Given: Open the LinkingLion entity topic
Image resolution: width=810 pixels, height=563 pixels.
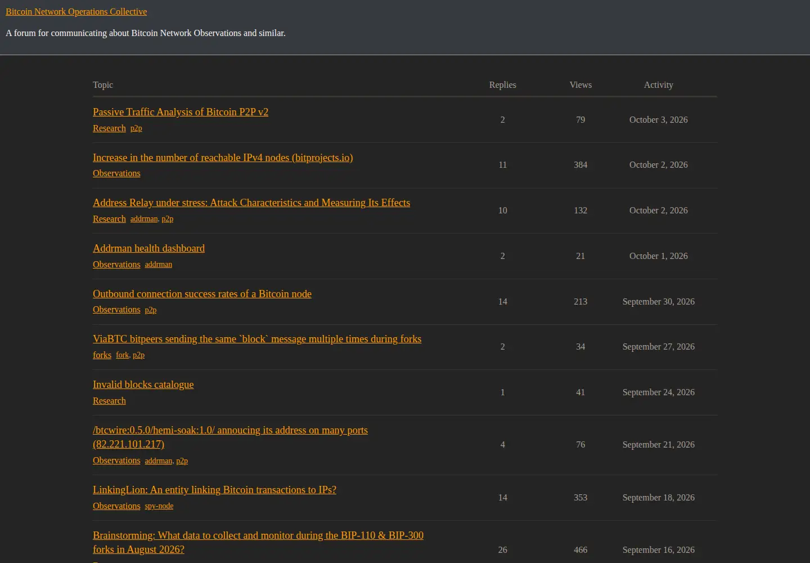Looking at the screenshot, I should point(214,489).
